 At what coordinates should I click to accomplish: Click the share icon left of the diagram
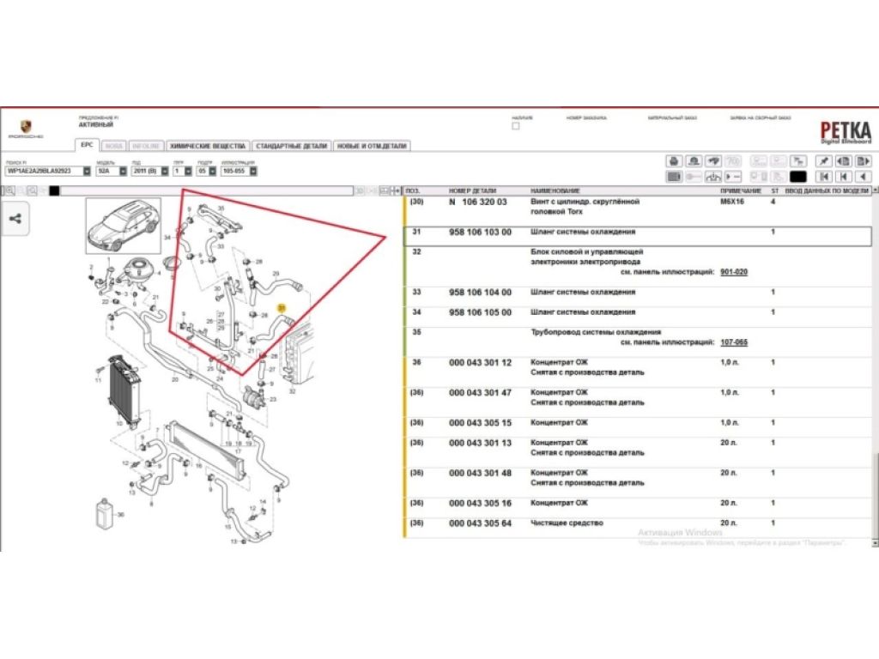tap(15, 218)
